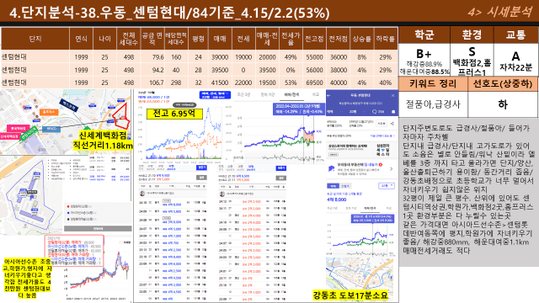
Task: Click the gray compare button under the complex list
Action: [x=98, y=228]
